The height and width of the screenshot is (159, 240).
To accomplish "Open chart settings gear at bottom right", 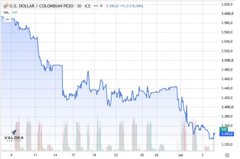I will 227,155.
